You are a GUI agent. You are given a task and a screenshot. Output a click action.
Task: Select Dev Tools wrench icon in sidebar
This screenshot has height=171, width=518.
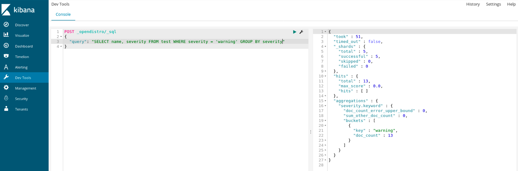[6, 77]
